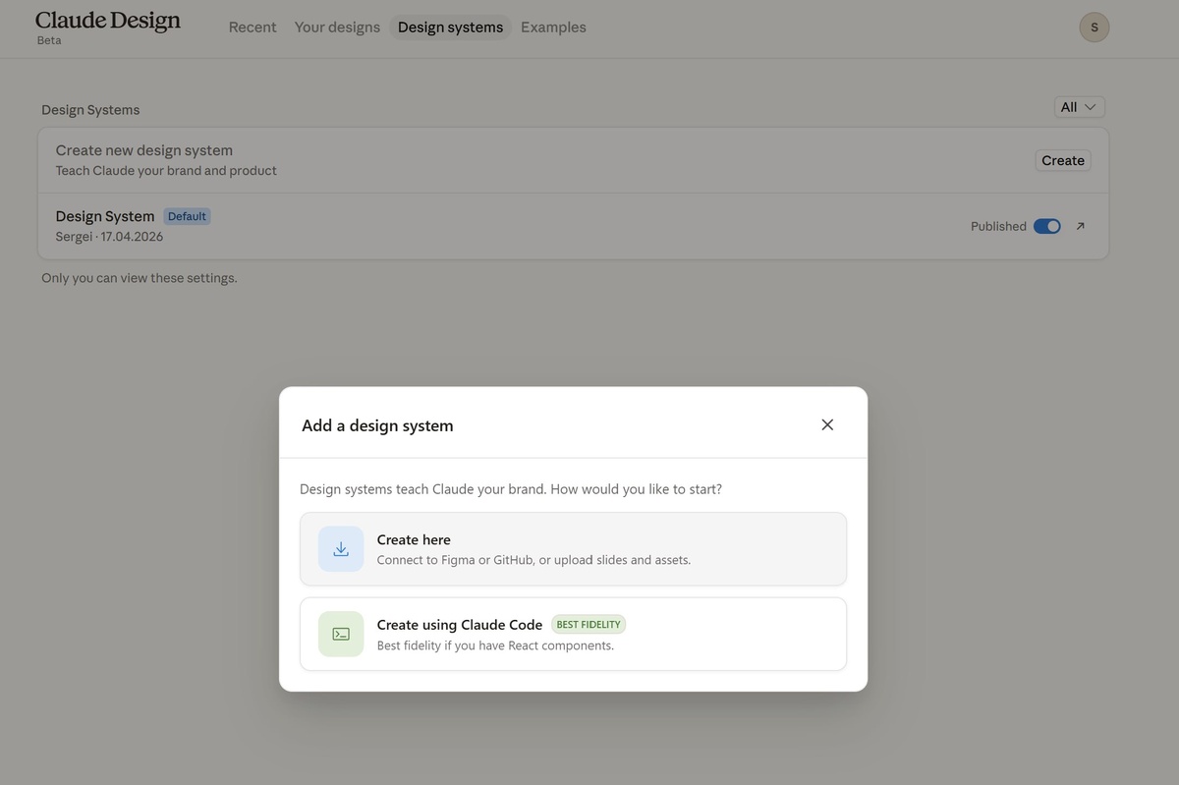Click the How would you like to start prompt
Viewport: 1179px width, 785px height.
point(637,488)
